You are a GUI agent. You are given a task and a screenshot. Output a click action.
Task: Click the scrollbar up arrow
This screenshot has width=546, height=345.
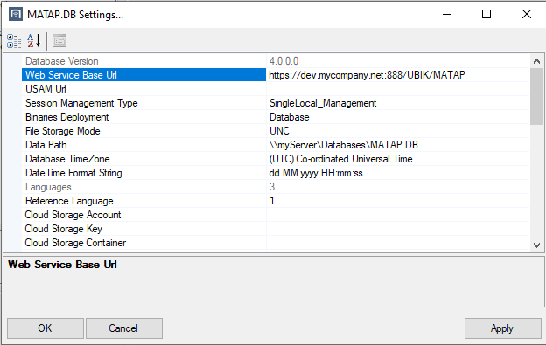pos(536,61)
